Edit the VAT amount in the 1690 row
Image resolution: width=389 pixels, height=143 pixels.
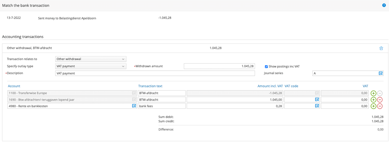coord(345,99)
